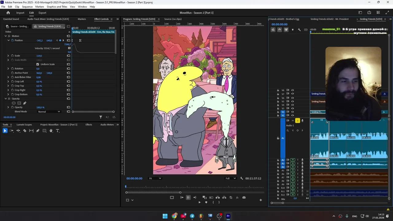Open timeline settings with the wrench icon
393x221 pixels.
point(299,29)
